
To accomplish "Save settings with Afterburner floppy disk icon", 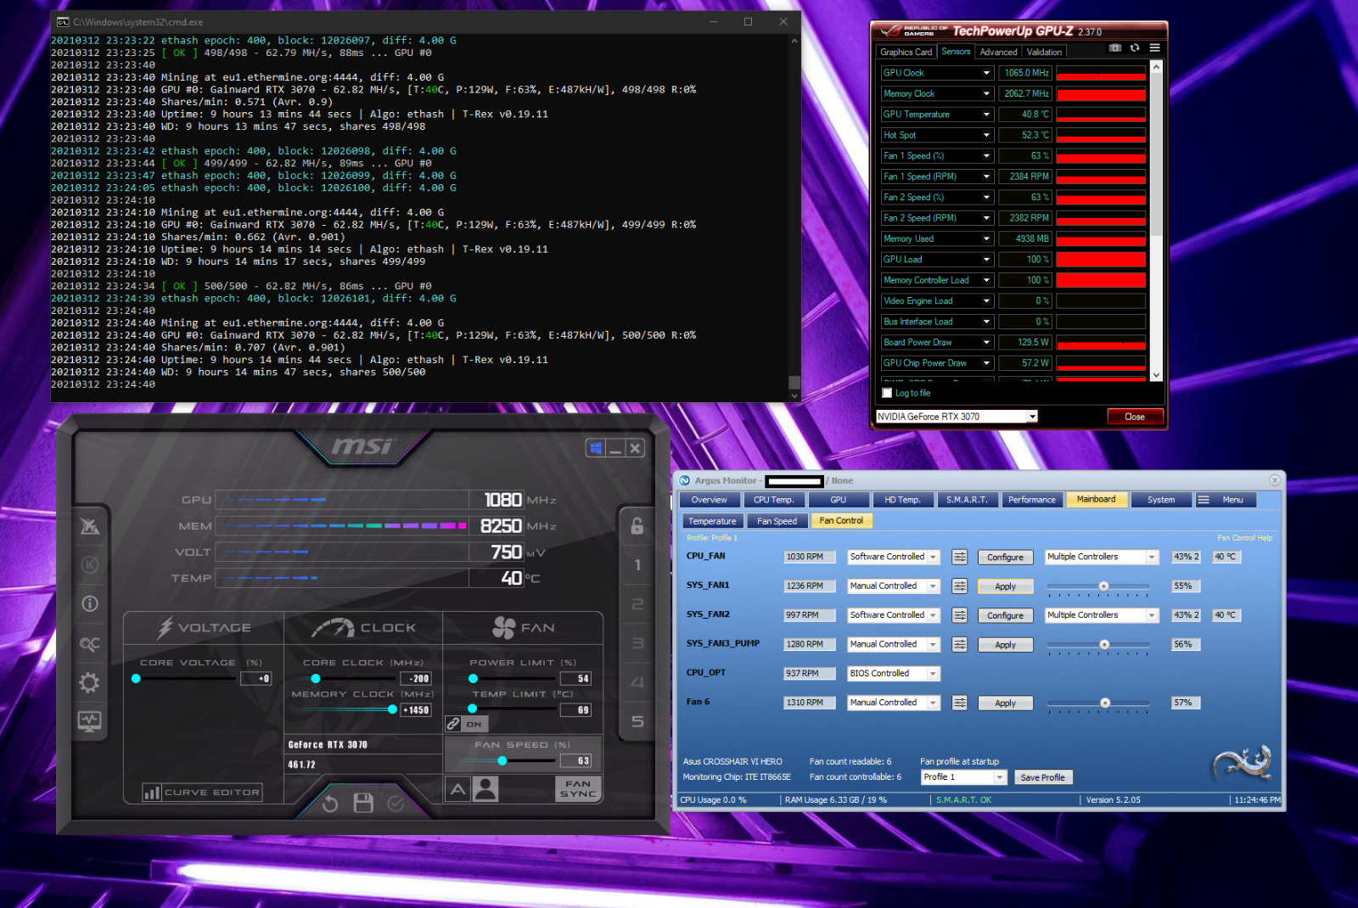I will tap(363, 803).
